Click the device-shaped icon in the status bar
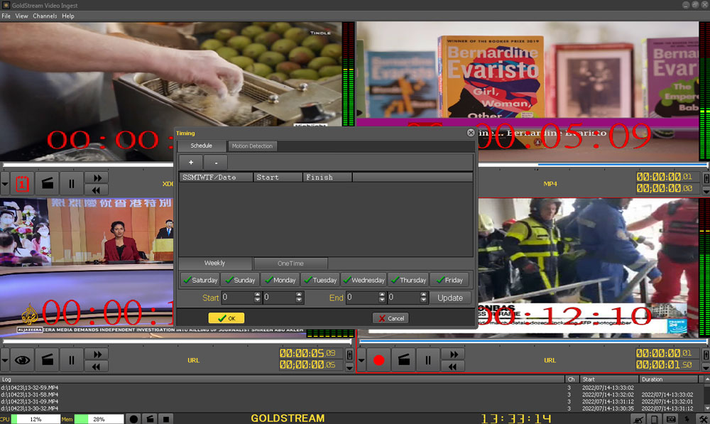Viewport: 710px width, 424px height. click(655, 420)
